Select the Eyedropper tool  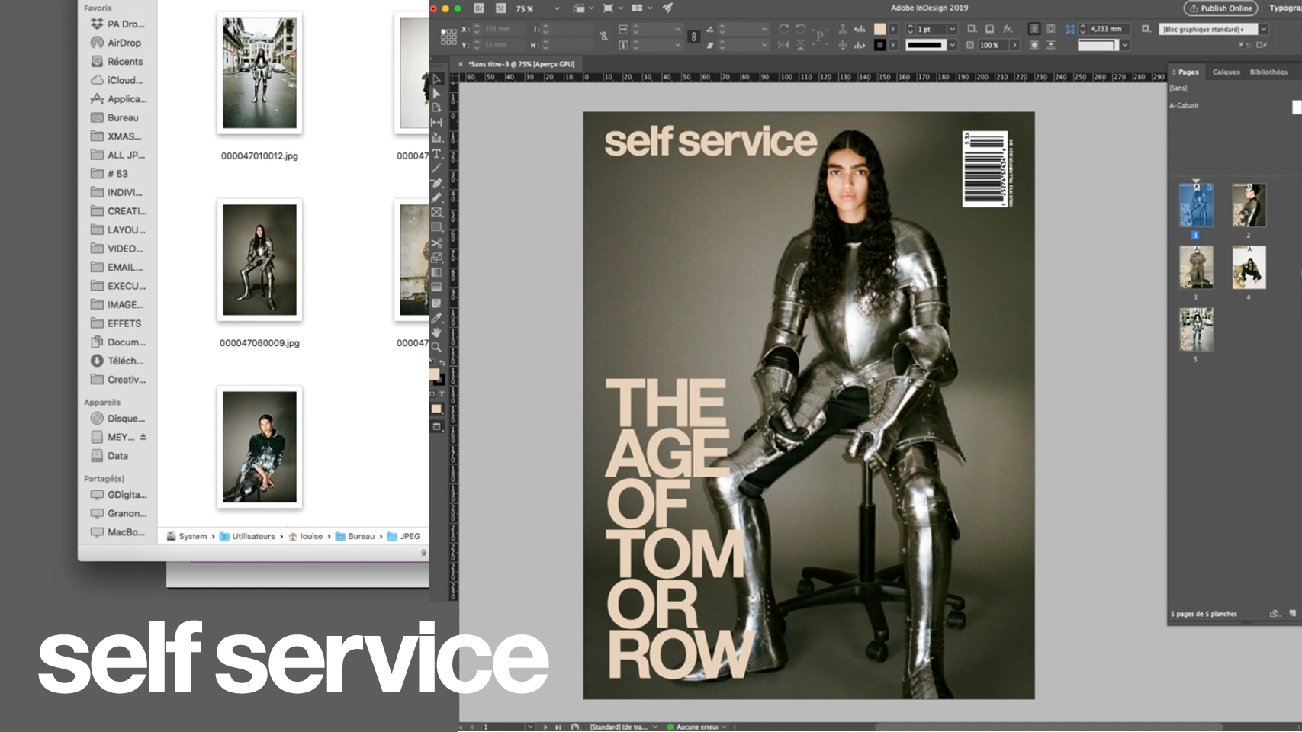(436, 318)
